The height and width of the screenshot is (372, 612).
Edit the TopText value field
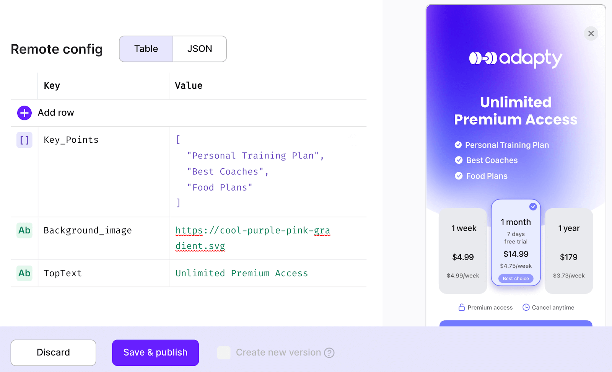268,273
